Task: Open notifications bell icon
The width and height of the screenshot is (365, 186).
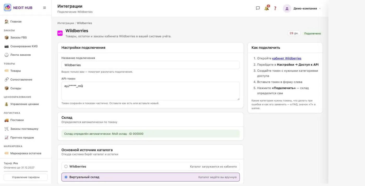Action: click(x=266, y=8)
